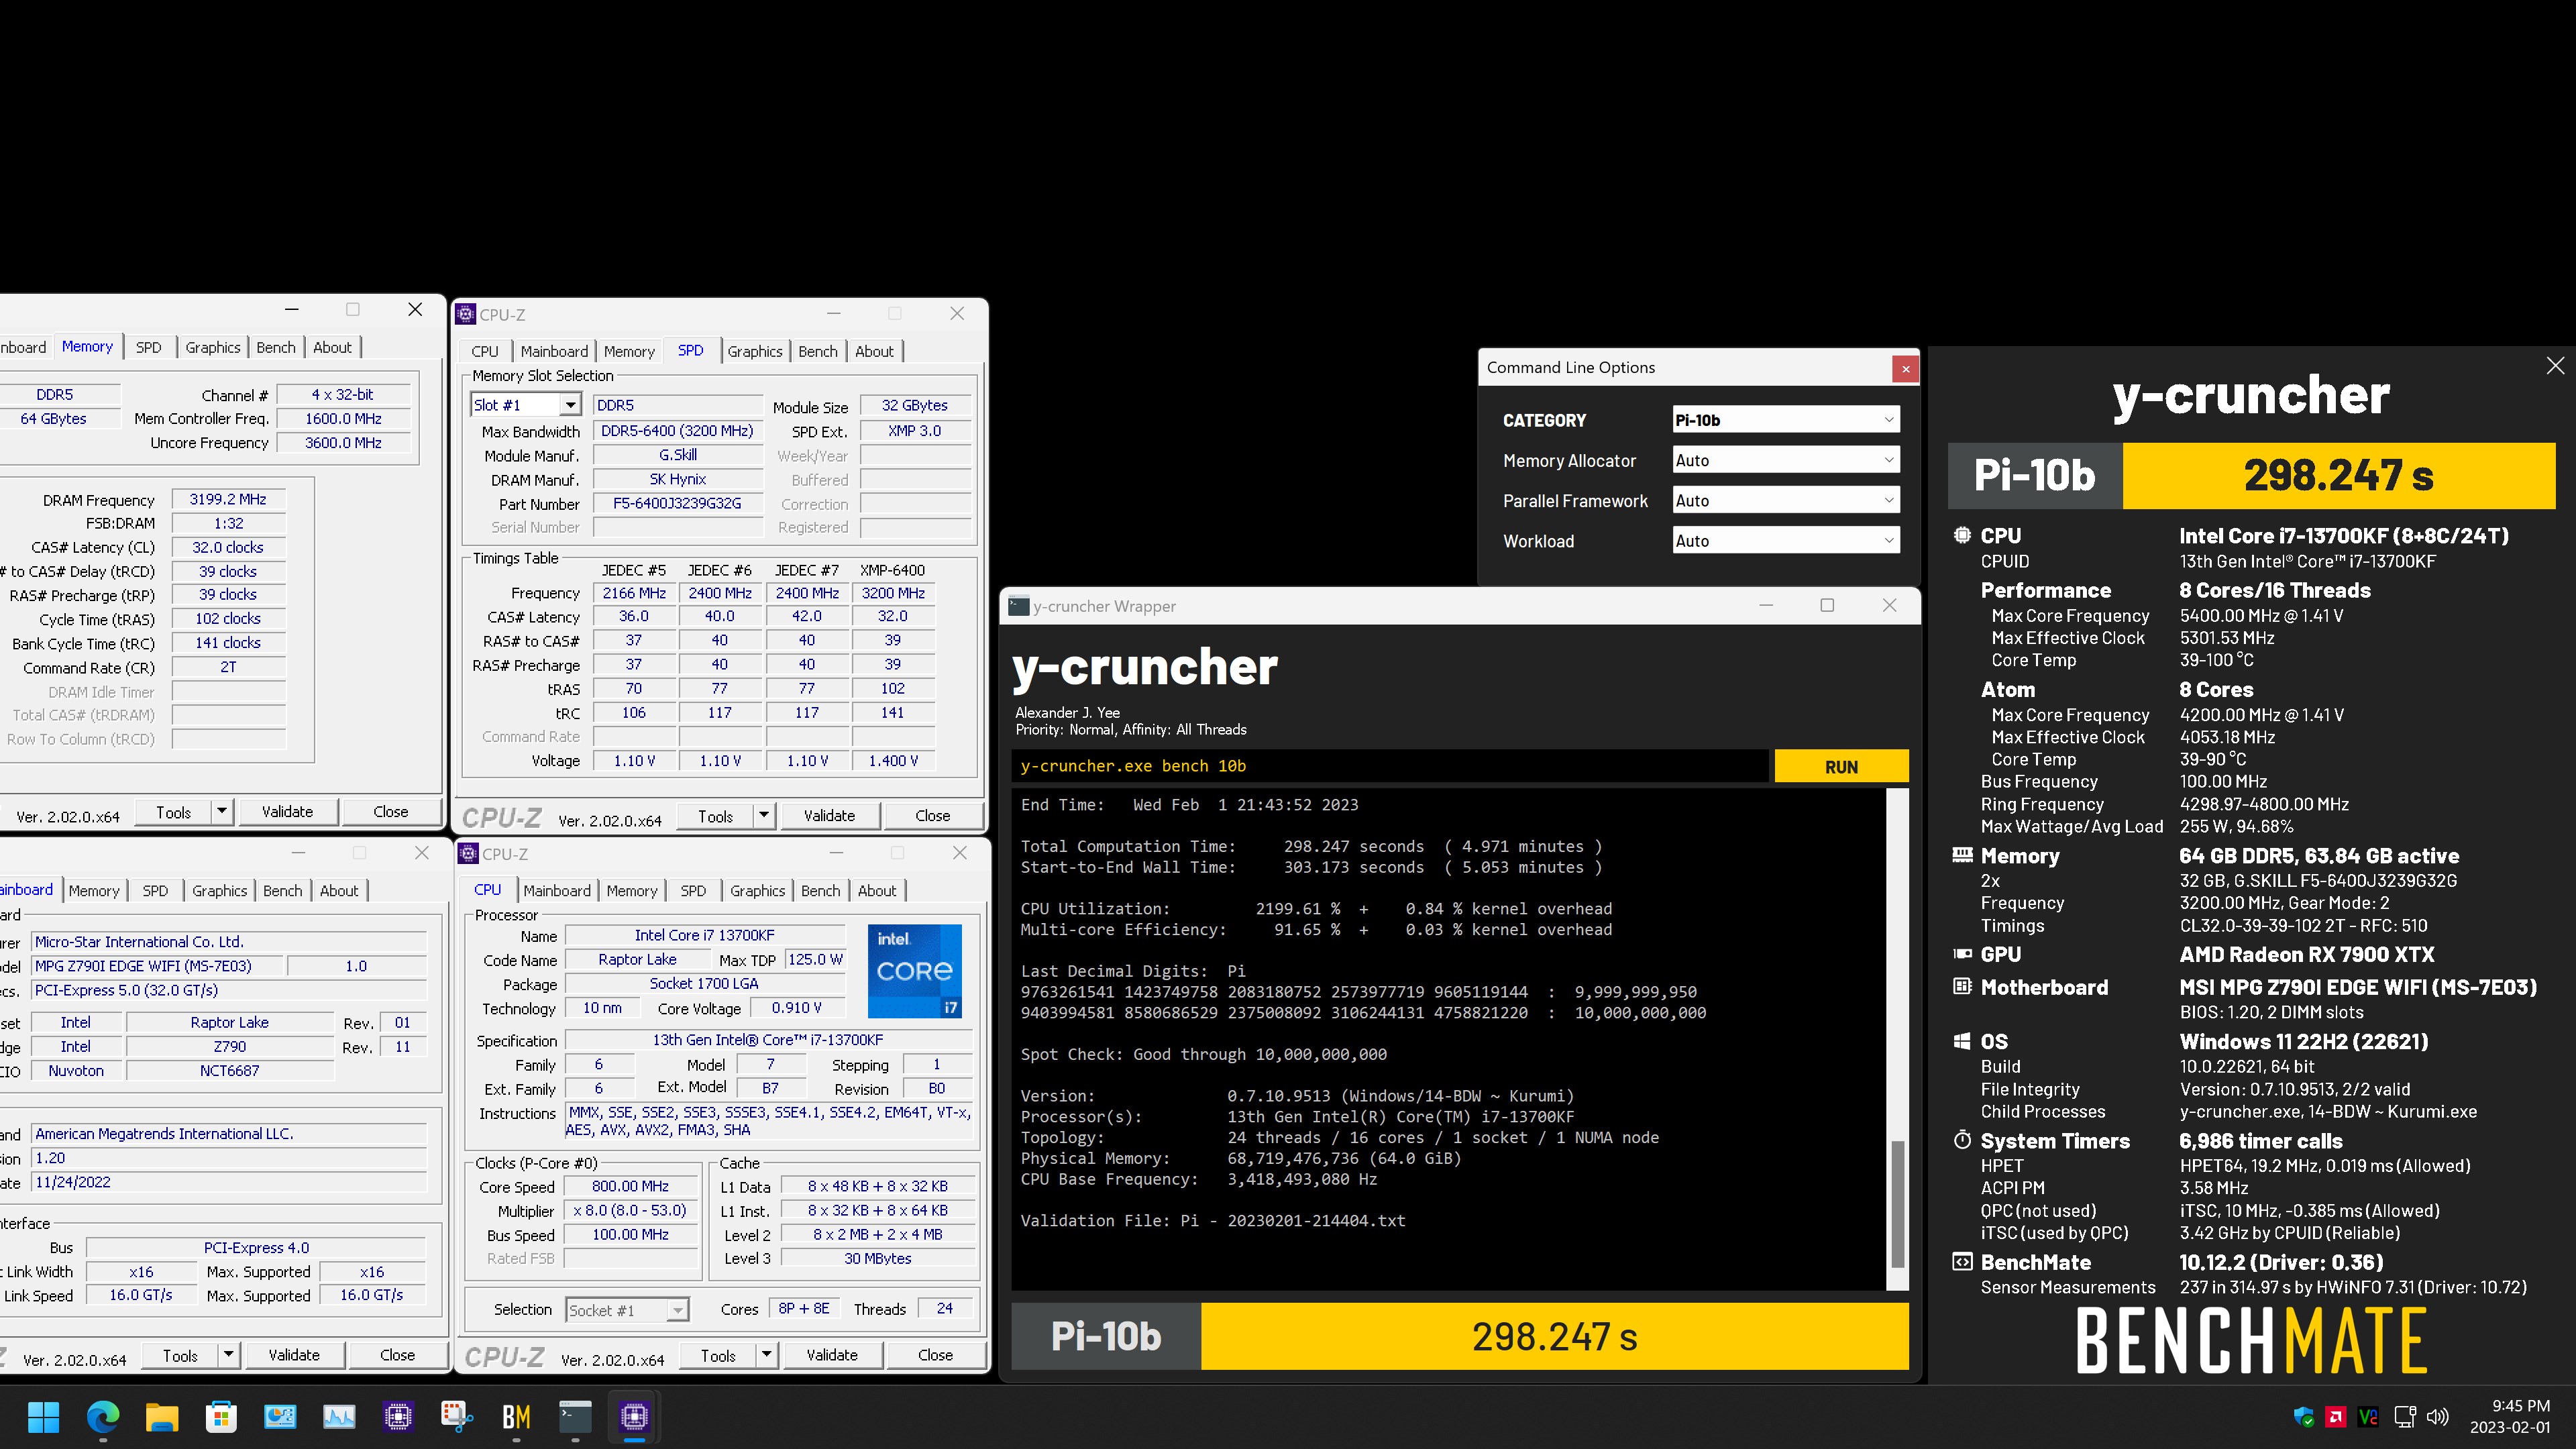
Task: Click the Windows OS icon in BenchMate panel
Action: point(1962,1041)
